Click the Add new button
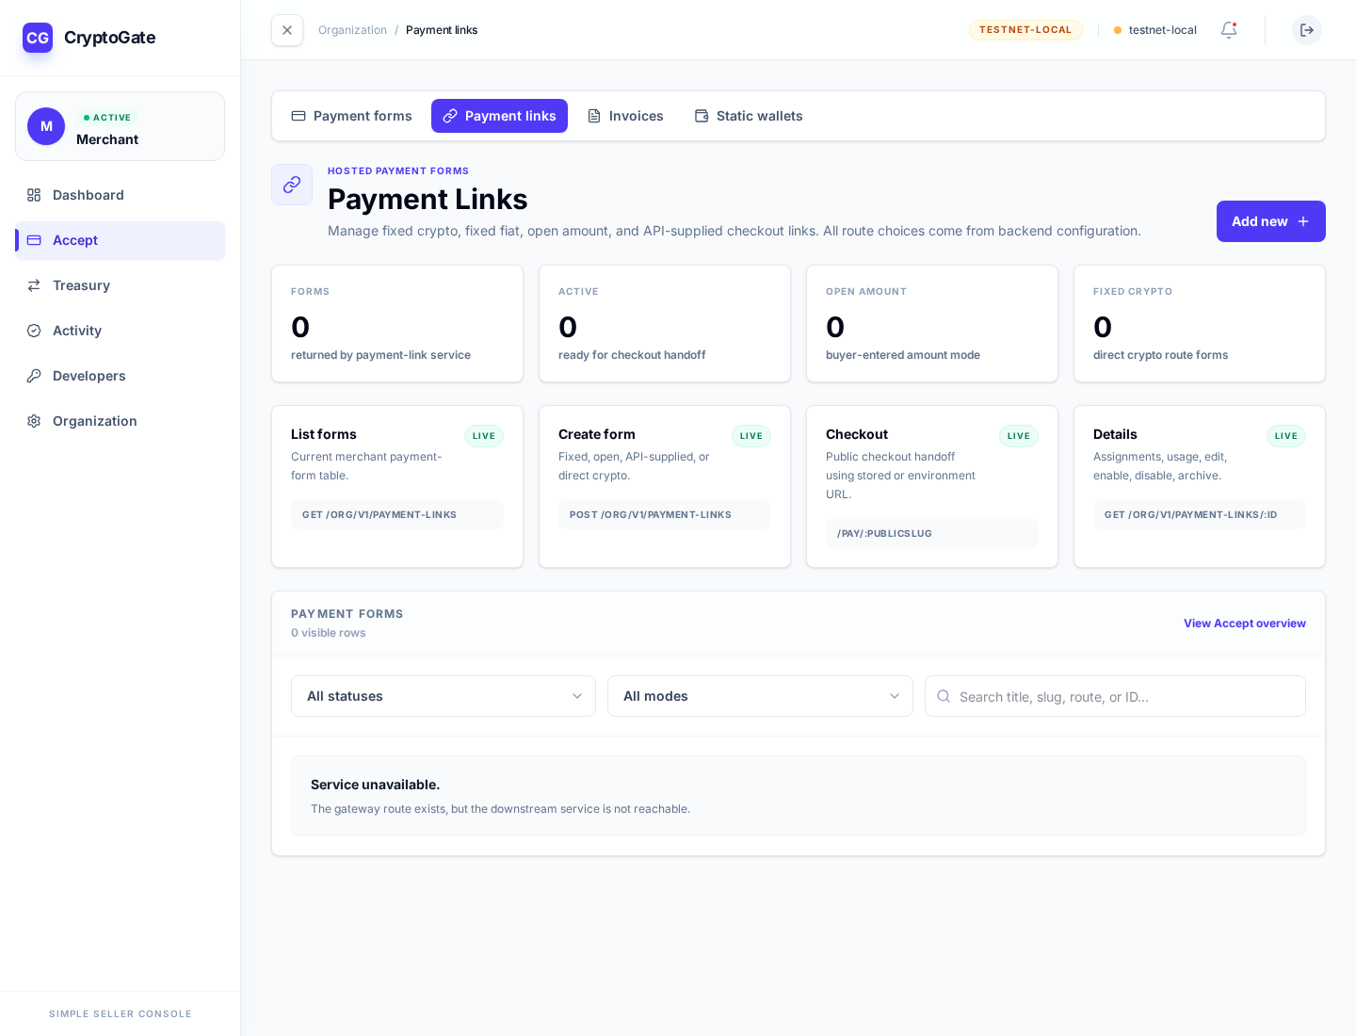Screen dimensions: 1356x1036 [1271, 221]
